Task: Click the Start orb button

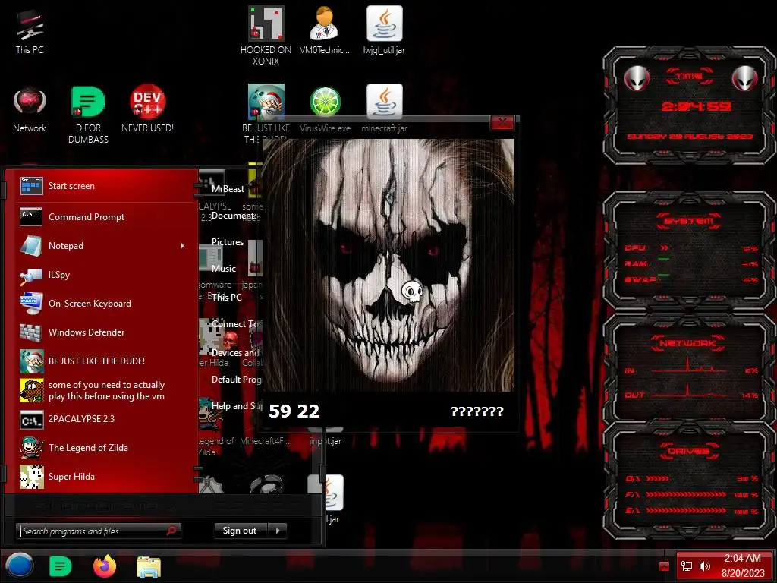Action: pyautogui.click(x=20, y=566)
